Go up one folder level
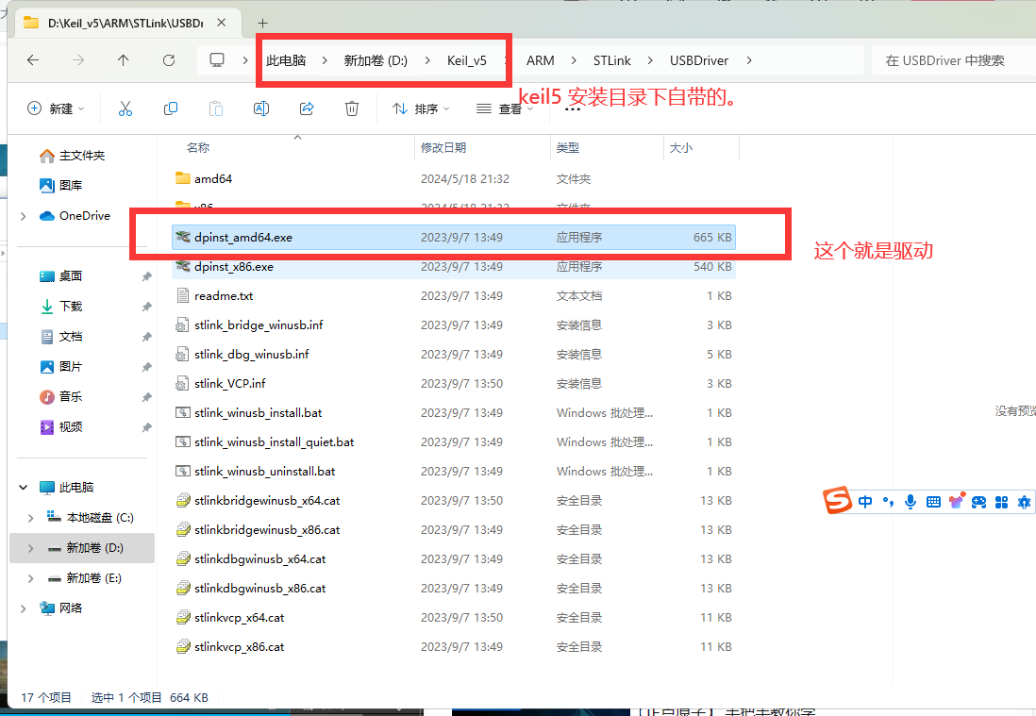Viewport: 1036px width, 716px height. pyautogui.click(x=123, y=60)
